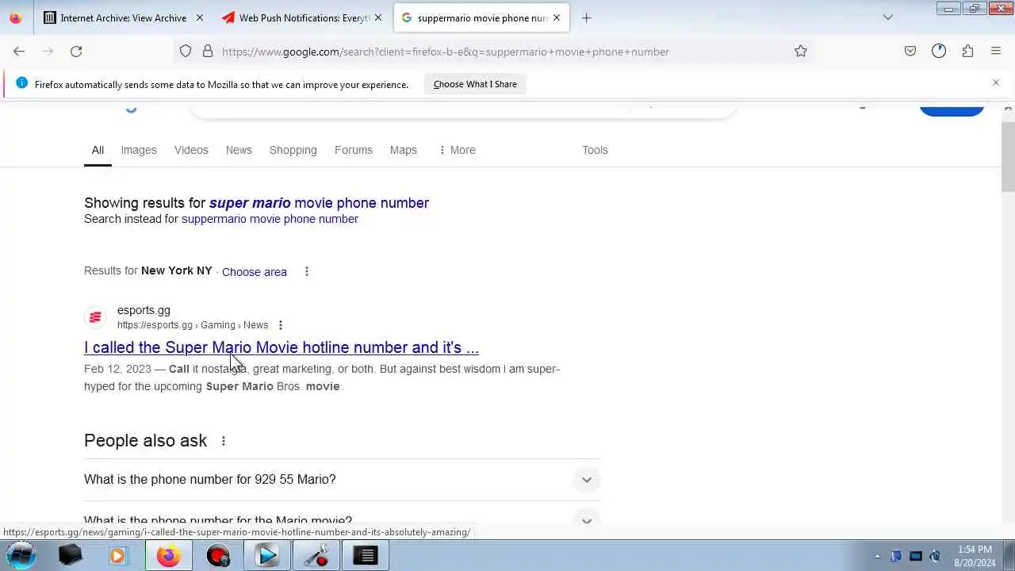Open the black notepad taskbar icon
The height and width of the screenshot is (571, 1015).
point(366,555)
